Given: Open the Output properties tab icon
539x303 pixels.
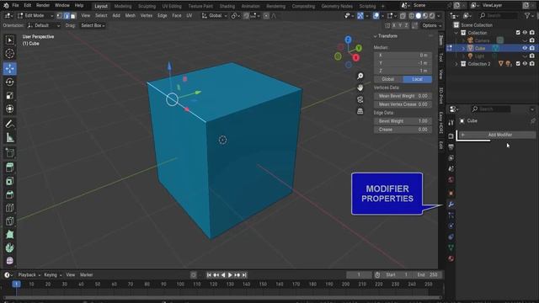Looking at the screenshot, I should pos(451,147).
